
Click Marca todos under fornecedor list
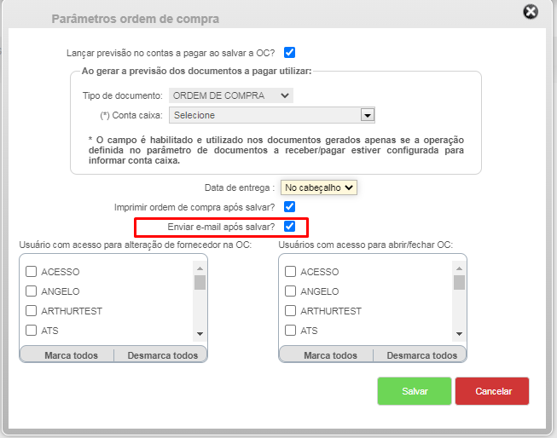(x=71, y=355)
